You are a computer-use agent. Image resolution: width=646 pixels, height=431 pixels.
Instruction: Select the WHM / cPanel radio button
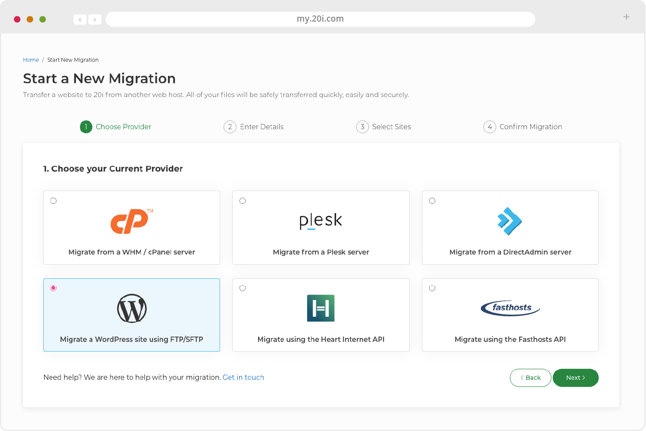point(53,201)
